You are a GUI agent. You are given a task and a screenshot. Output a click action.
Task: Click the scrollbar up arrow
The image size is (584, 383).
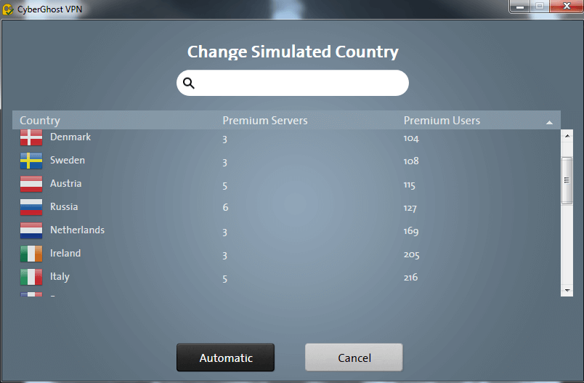(x=567, y=135)
